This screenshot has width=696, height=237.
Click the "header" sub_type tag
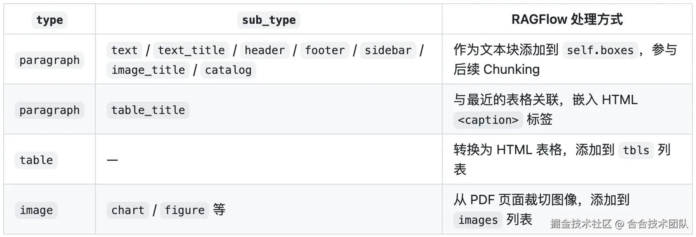click(x=264, y=50)
